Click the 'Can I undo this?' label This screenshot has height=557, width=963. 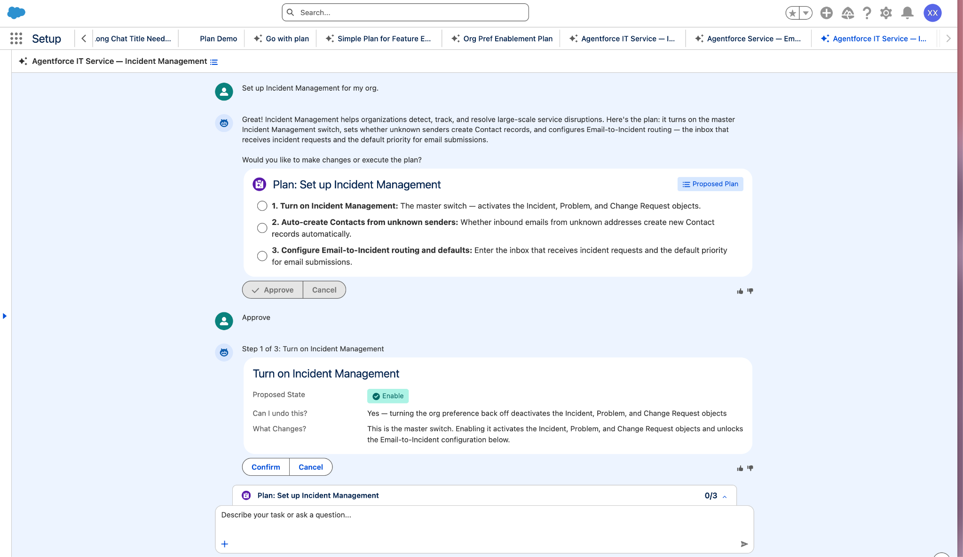pyautogui.click(x=280, y=413)
